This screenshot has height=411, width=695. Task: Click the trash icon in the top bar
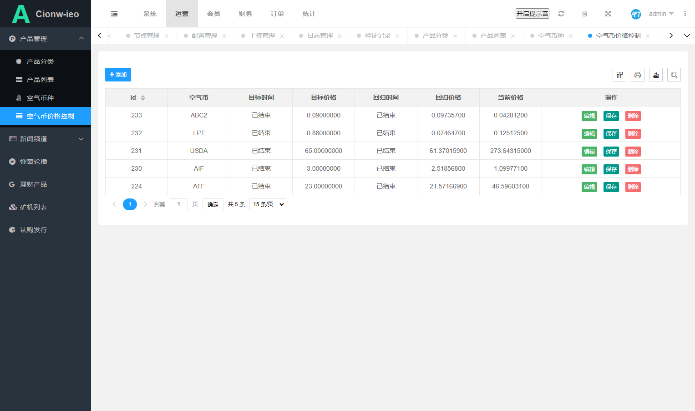[x=584, y=14]
